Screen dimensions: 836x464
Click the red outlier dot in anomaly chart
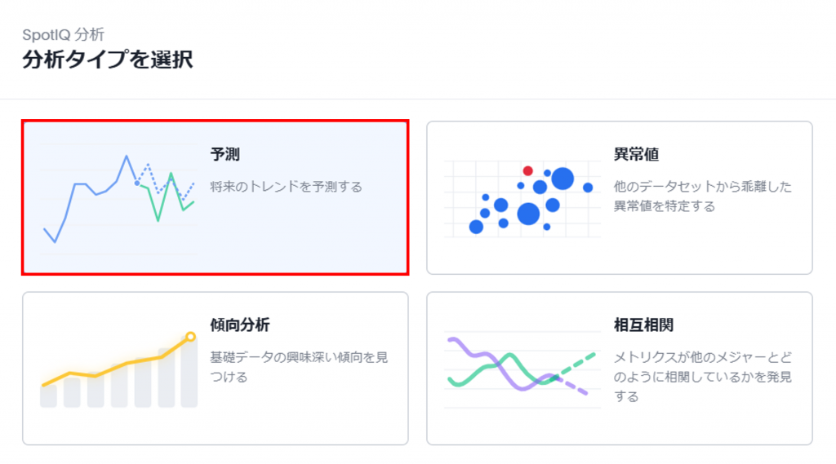point(527,170)
